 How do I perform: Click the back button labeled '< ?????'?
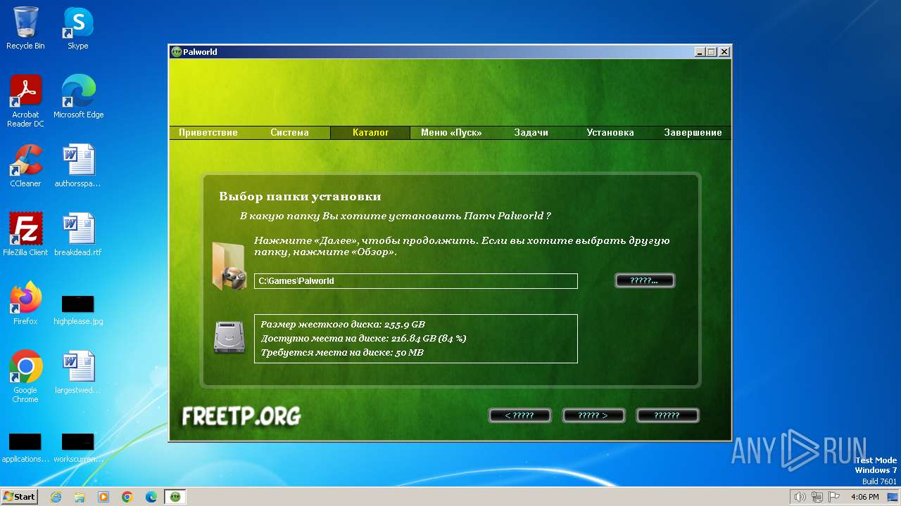[519, 415]
